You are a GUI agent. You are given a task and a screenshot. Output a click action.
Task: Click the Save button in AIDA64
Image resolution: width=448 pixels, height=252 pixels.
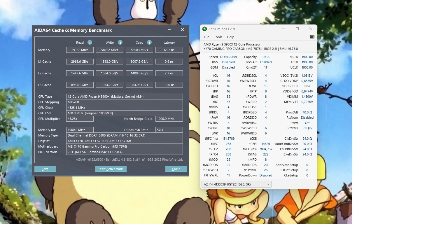pos(45,169)
